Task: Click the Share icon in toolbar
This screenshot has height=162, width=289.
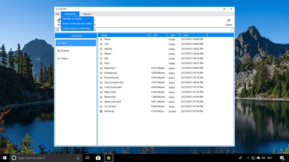Action: click(x=228, y=21)
